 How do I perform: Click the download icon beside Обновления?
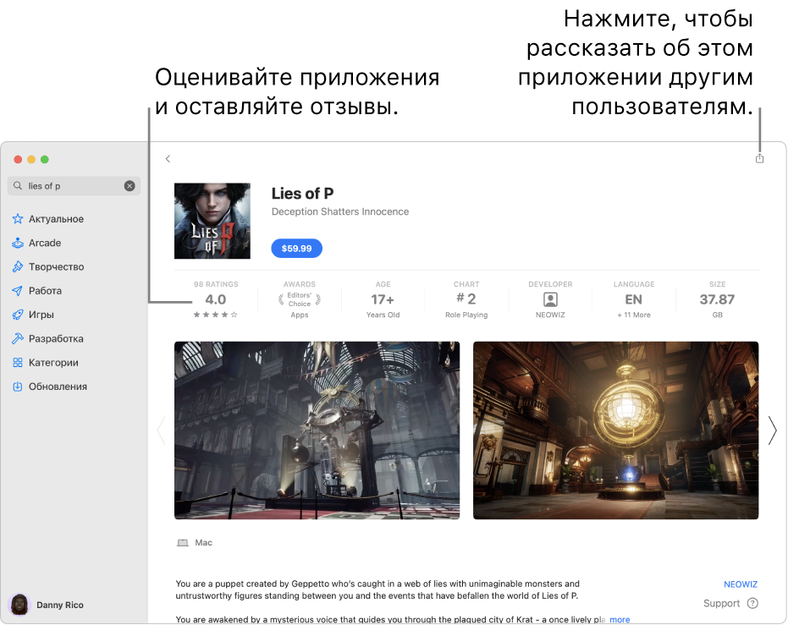[x=18, y=387]
